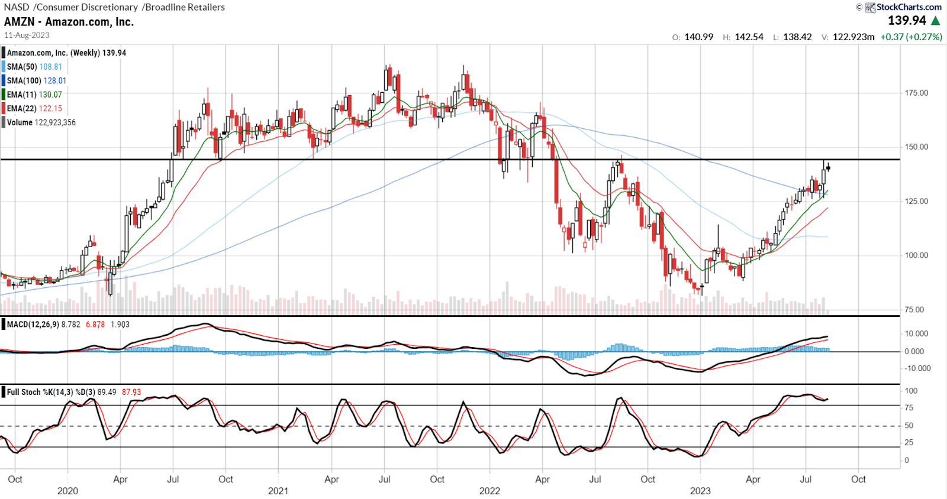Click the EMA(22) 122.15 legend entry
The height and width of the screenshot is (499, 947).
34,108
